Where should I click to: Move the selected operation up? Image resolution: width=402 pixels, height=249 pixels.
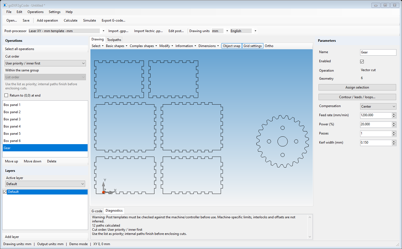click(x=11, y=161)
